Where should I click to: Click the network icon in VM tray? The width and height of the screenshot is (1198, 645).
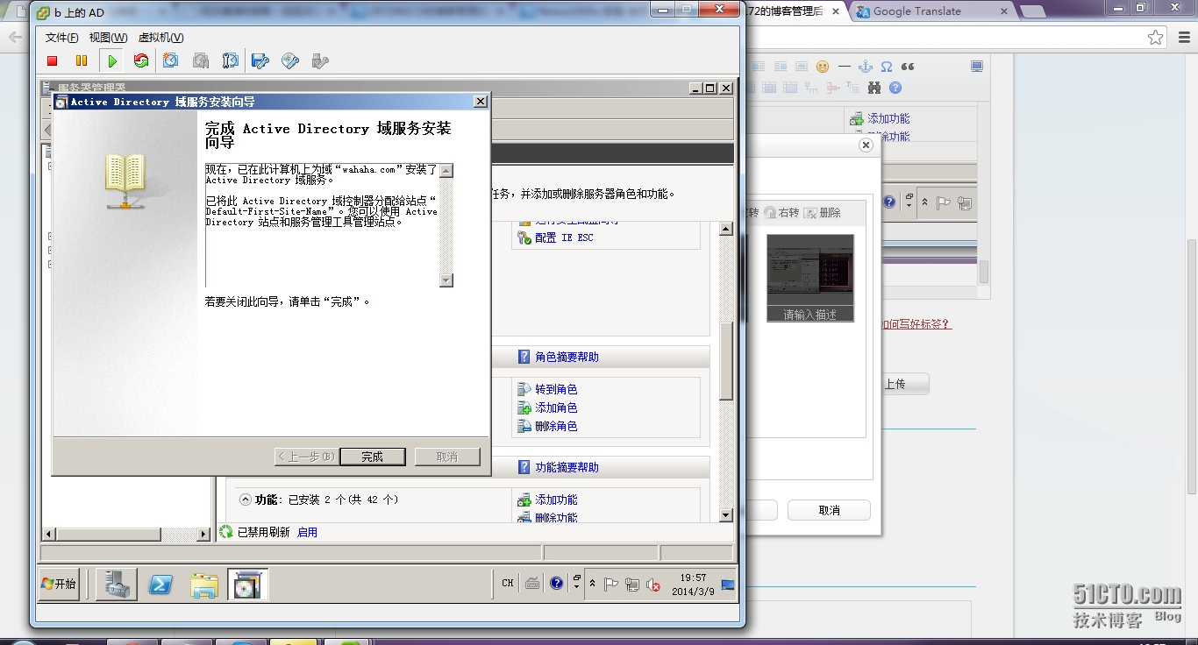point(632,585)
